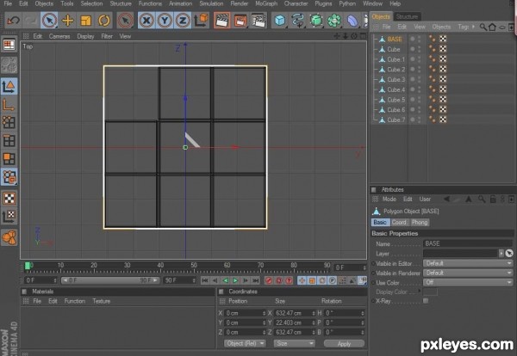The width and height of the screenshot is (517, 356).
Task: Click the X Size field 632.47 cm
Action: (x=292, y=313)
